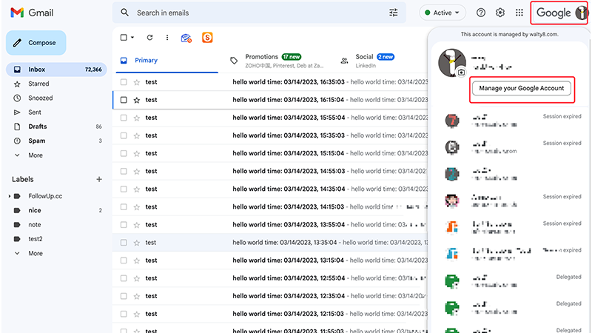Select checkbox for 14:55:03 email

pos(124,171)
